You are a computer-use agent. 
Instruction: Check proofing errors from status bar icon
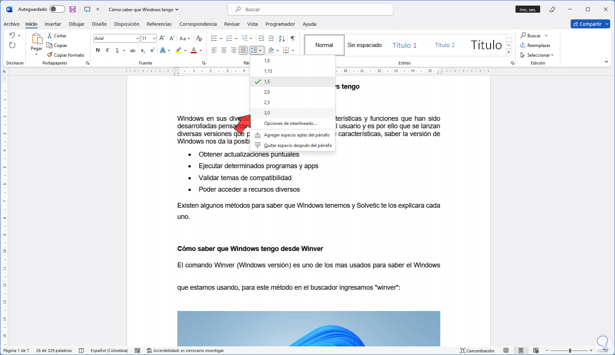tap(82, 351)
